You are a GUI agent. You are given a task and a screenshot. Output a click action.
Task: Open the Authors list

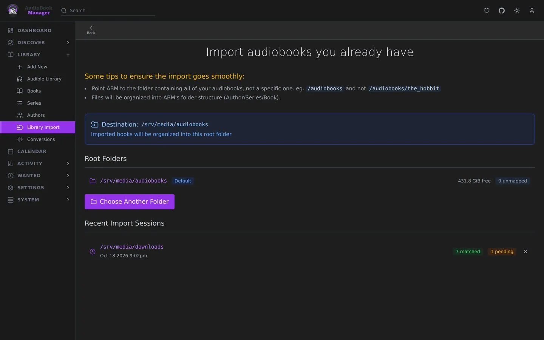click(38, 115)
